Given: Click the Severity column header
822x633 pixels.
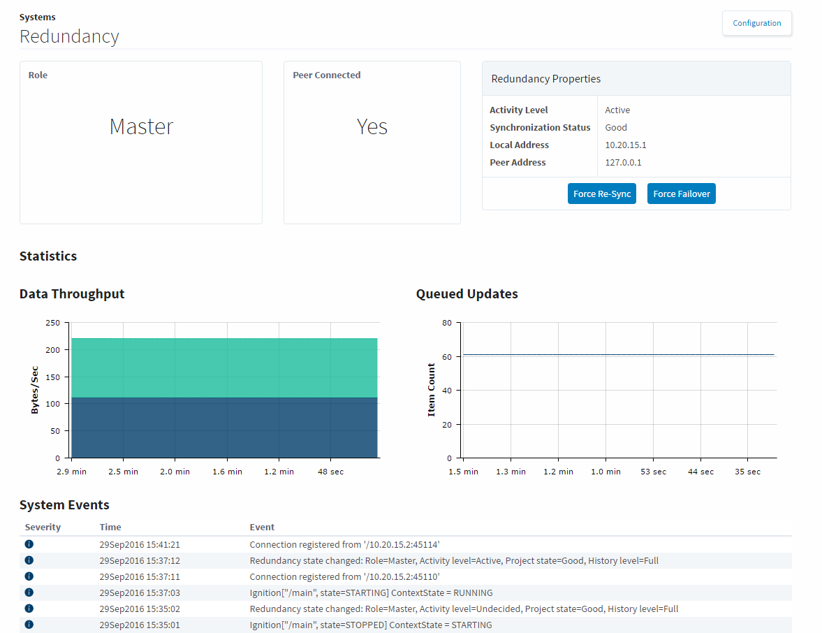Looking at the screenshot, I should point(43,527).
